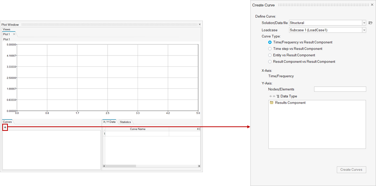Click the Data Type list icon
Viewport: 376px width, 186px height.
[x=278, y=96]
